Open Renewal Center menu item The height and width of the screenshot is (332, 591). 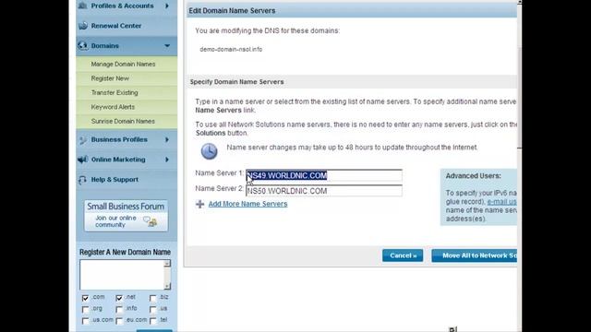[116, 26]
